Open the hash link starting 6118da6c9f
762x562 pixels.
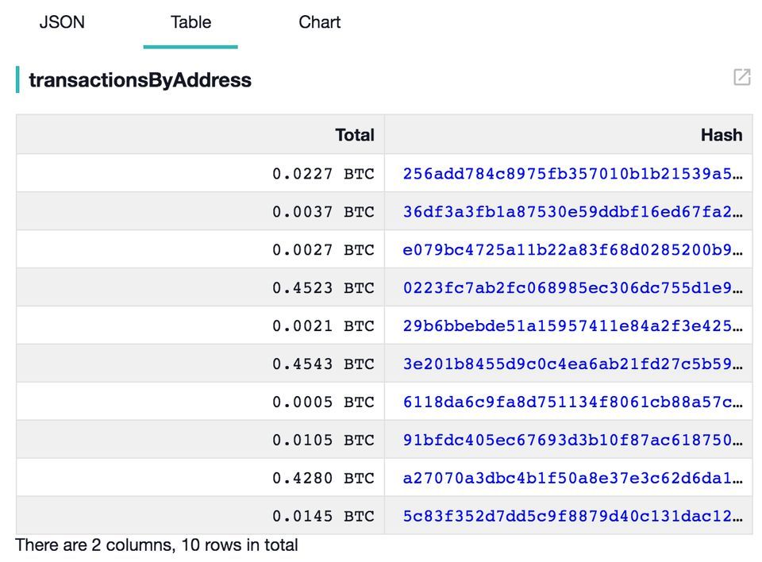[x=571, y=402]
